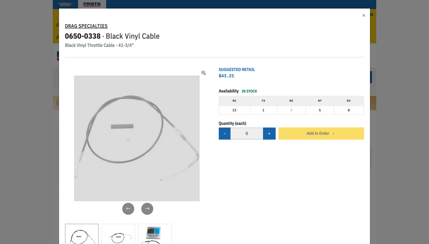Click NC stock value 13
429x244 pixels.
click(234, 110)
